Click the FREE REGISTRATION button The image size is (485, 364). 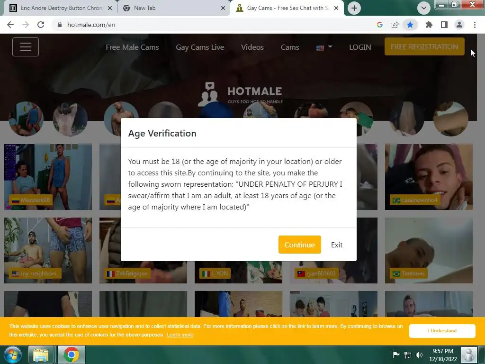click(x=424, y=46)
